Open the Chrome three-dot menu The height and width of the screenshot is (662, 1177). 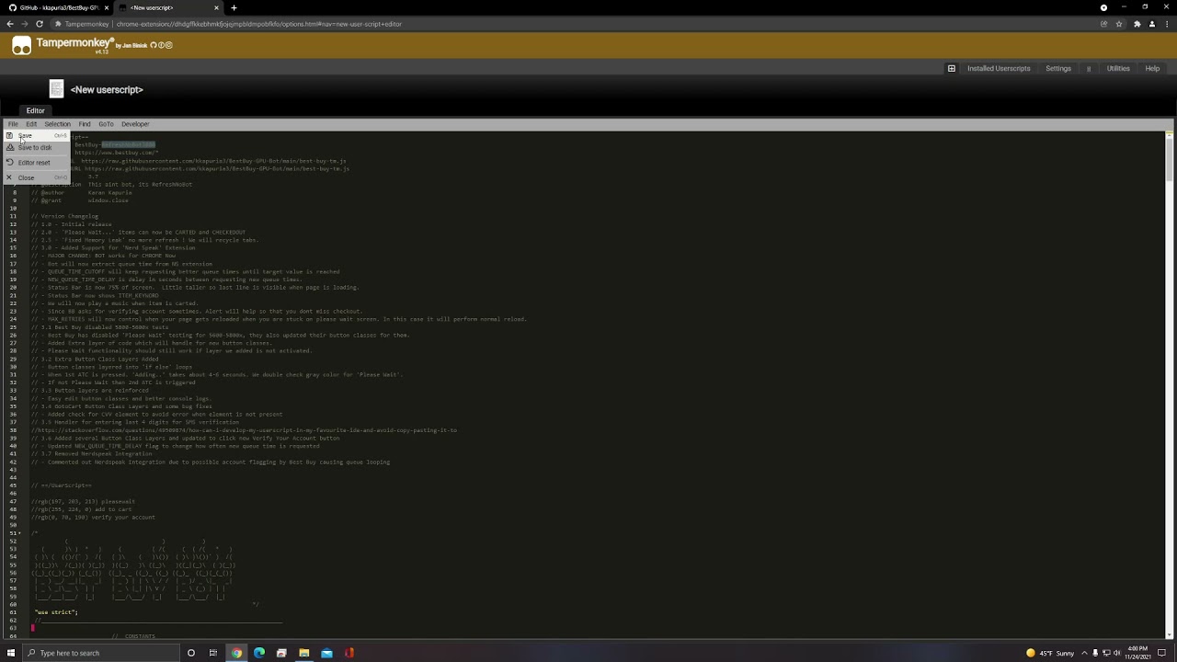coord(1167,24)
